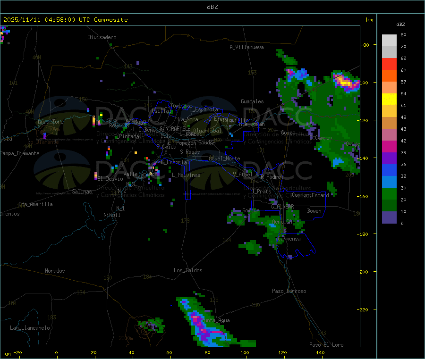
Task: Click the E_Escorial label
Action: [175, 162]
